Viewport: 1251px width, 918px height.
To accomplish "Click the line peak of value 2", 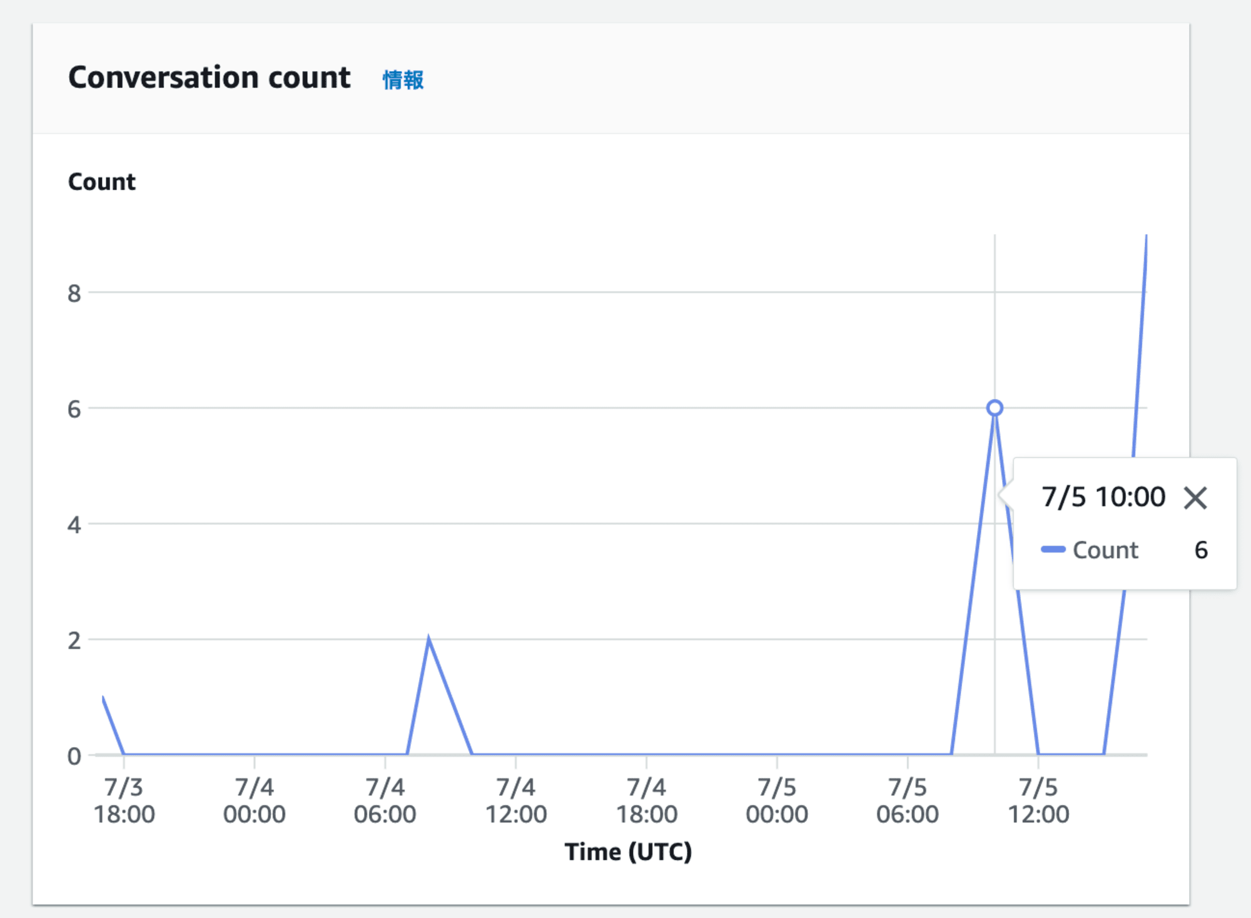I will click(x=428, y=640).
